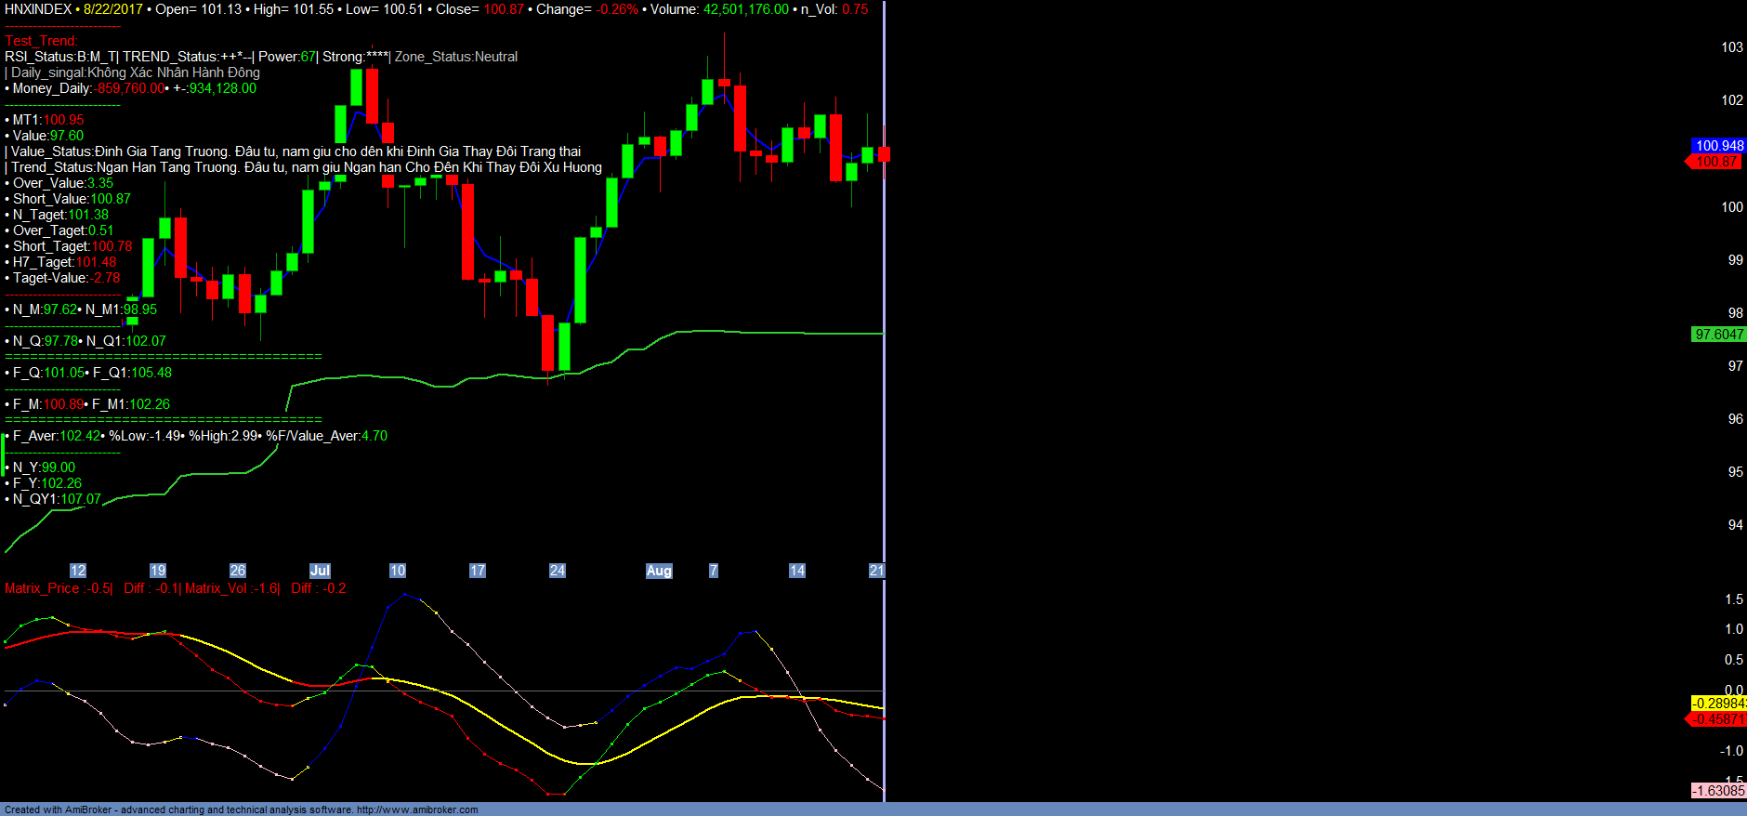Click the Money_Daily readout value
This screenshot has height=816, width=1747.
tap(130, 88)
